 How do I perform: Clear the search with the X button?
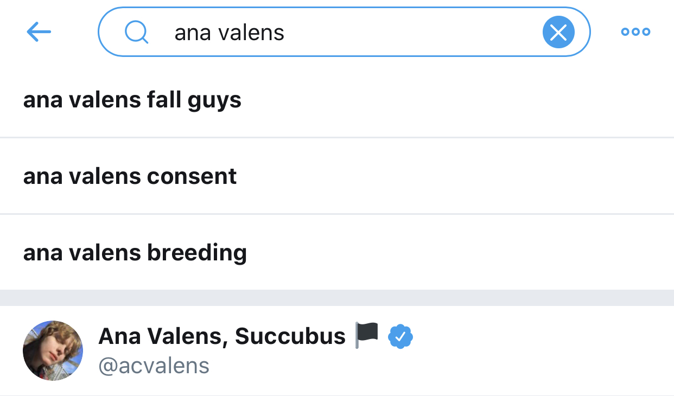click(x=558, y=33)
